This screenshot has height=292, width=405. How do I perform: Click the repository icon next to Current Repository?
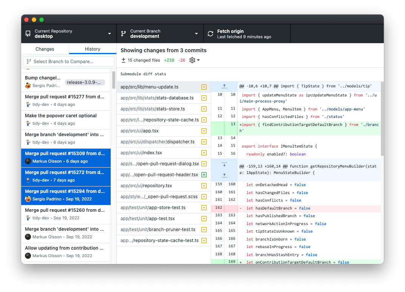pos(28,34)
